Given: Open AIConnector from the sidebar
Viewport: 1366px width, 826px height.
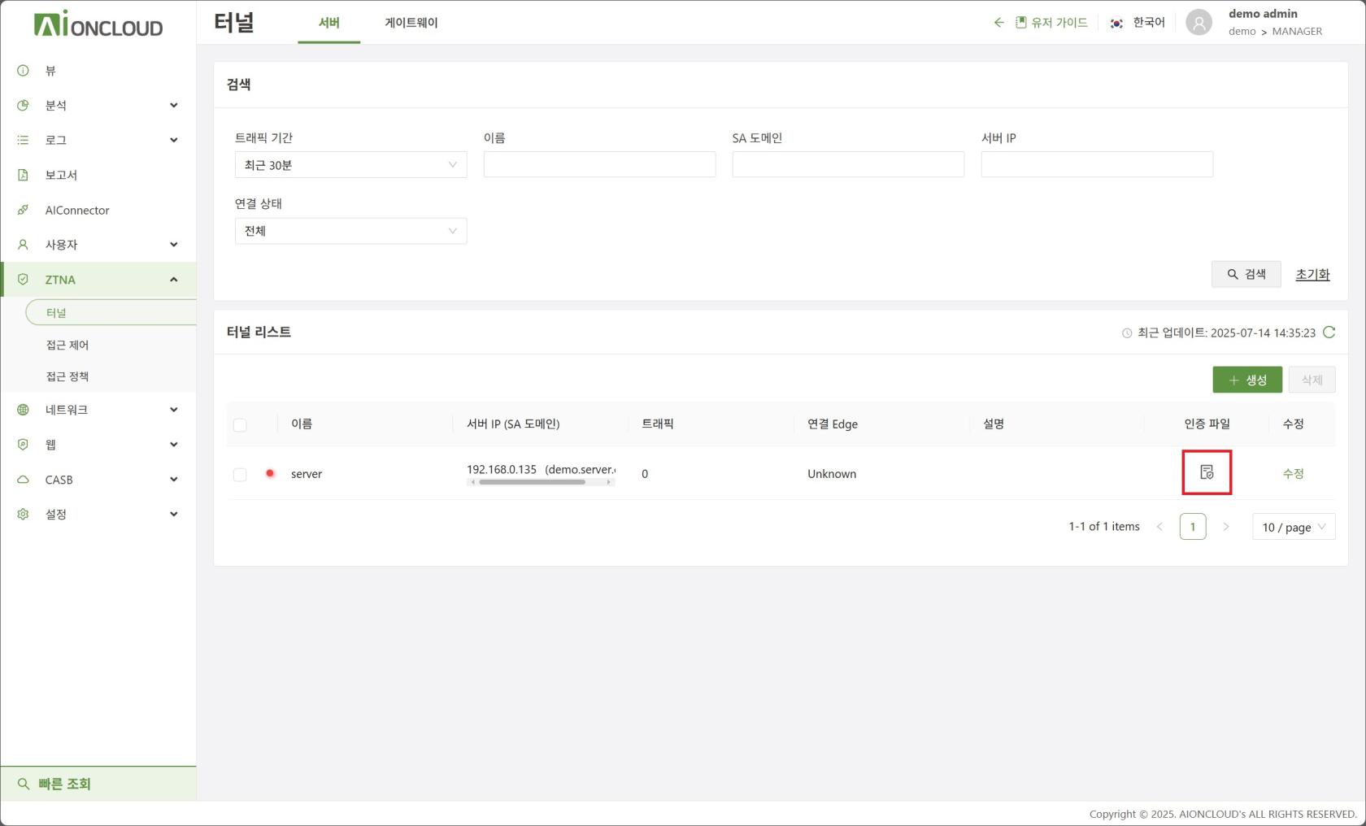Looking at the screenshot, I should (x=77, y=210).
